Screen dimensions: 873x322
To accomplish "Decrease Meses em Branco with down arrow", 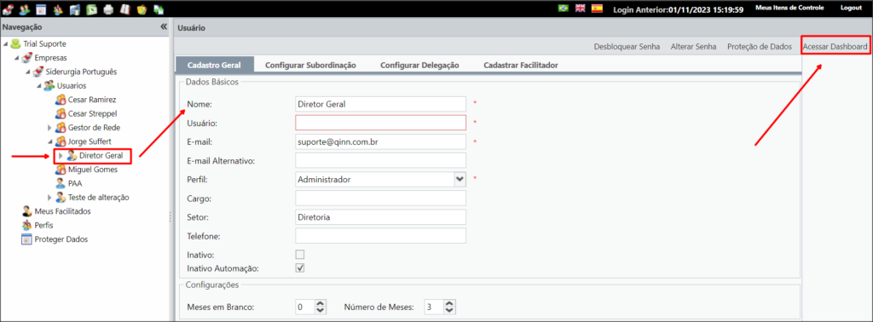I will (x=320, y=310).
